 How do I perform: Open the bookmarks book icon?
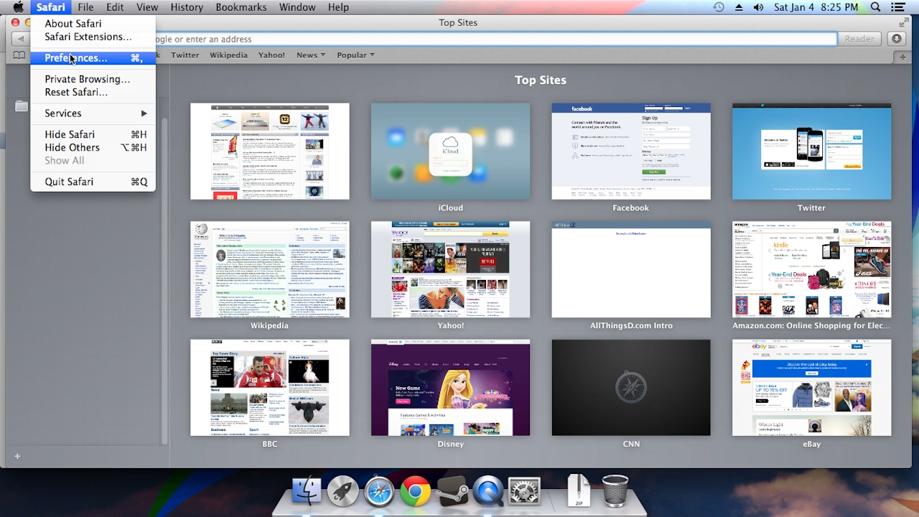tap(19, 55)
